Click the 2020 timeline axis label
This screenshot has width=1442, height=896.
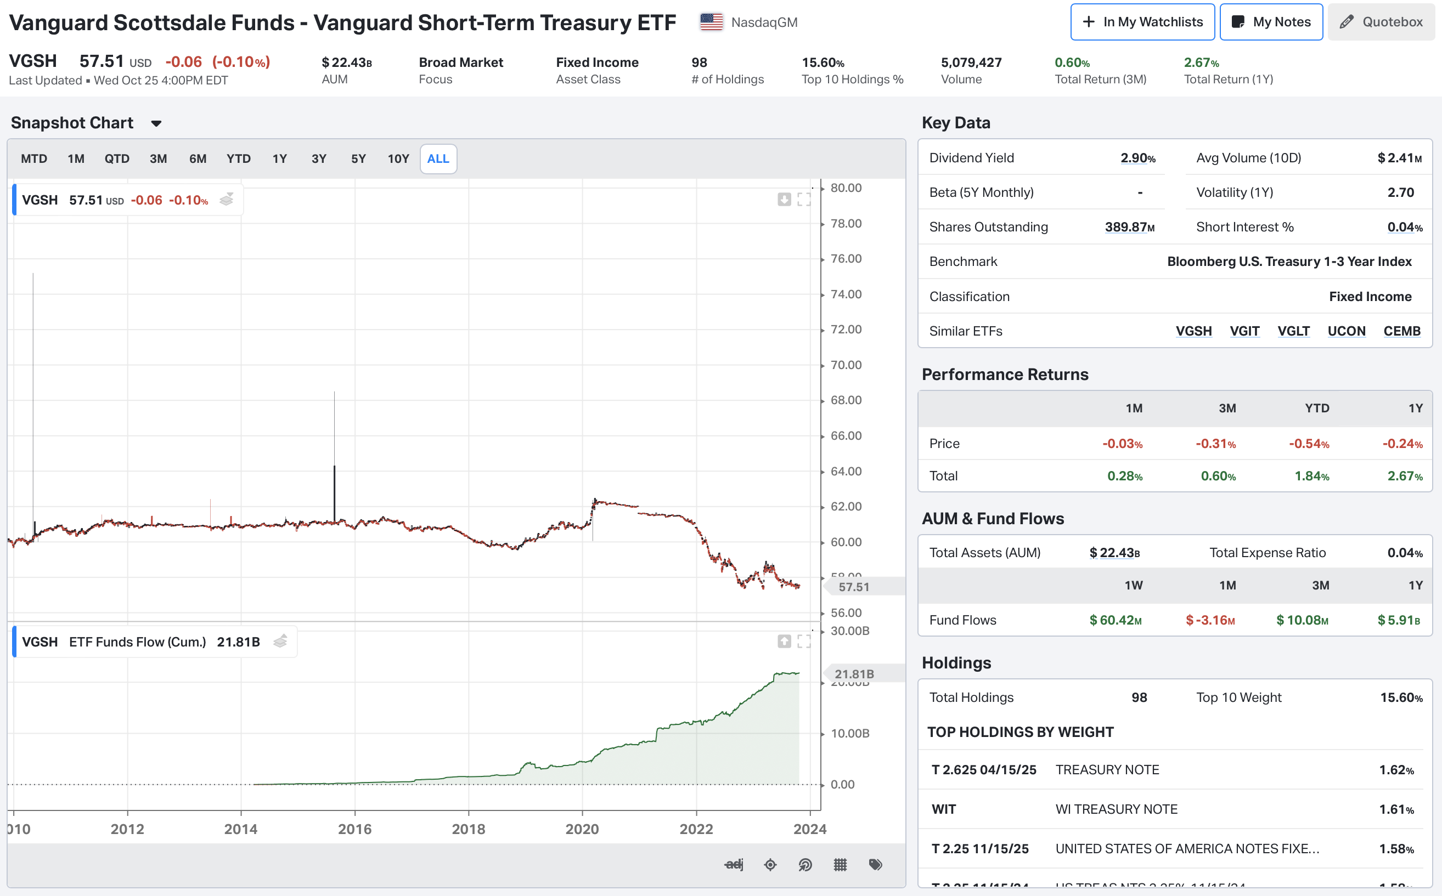[x=582, y=829]
